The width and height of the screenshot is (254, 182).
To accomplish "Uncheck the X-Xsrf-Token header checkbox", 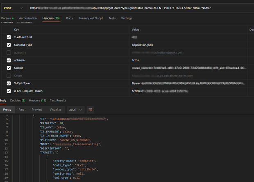I will point(9,83).
